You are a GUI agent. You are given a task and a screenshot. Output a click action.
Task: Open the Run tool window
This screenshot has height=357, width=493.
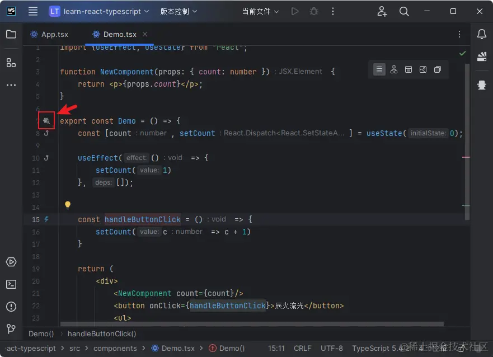pyautogui.click(x=11, y=262)
